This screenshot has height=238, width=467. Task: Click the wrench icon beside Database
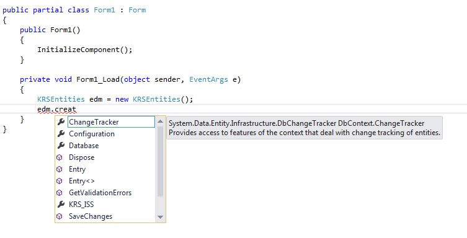tap(61, 146)
